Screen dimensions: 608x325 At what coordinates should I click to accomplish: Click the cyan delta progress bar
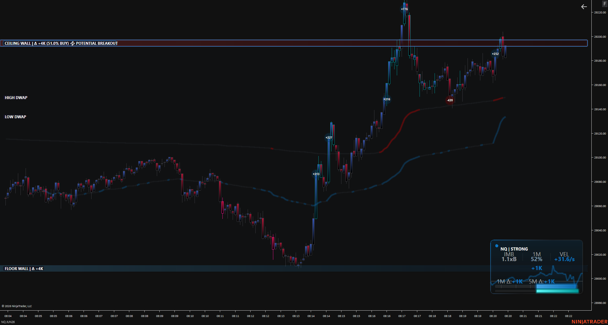pos(557,291)
